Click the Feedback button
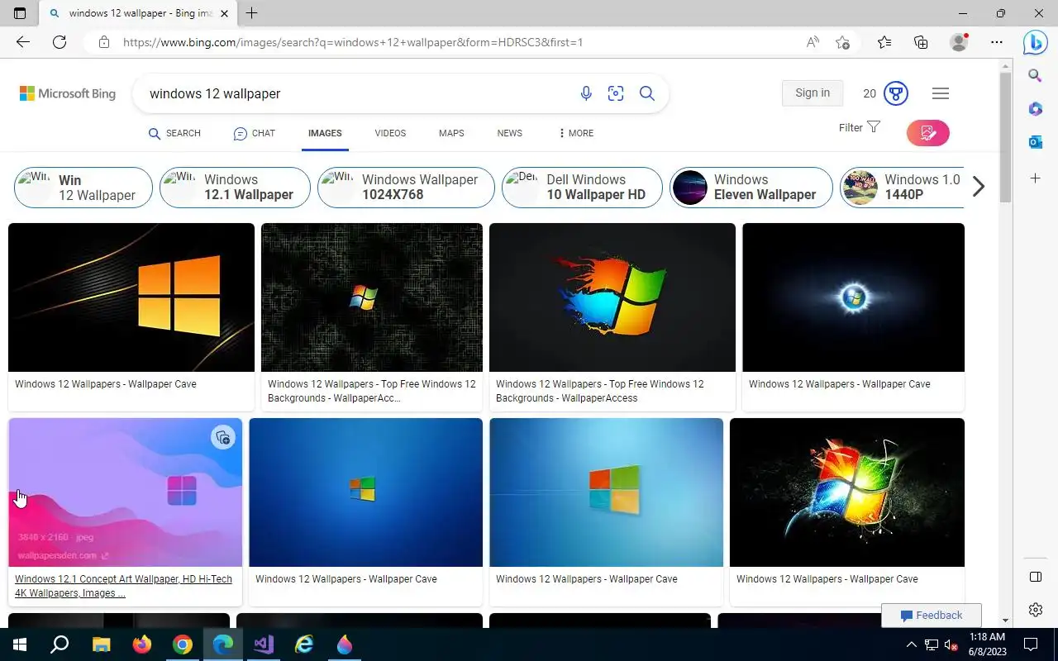 (x=932, y=616)
